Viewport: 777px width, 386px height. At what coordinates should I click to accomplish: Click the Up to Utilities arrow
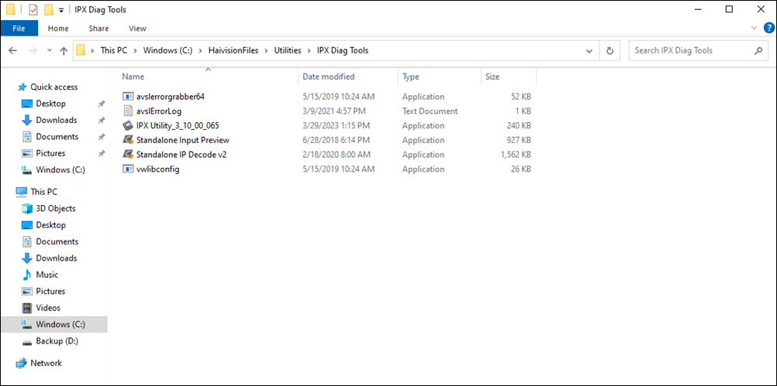[64, 51]
